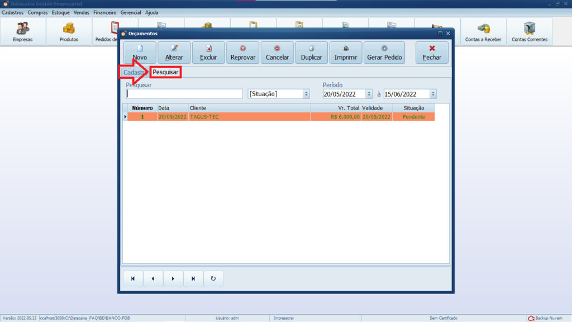Screen dimensions: 572x322
Task: Print using the Imprimir button
Action: click(x=346, y=53)
